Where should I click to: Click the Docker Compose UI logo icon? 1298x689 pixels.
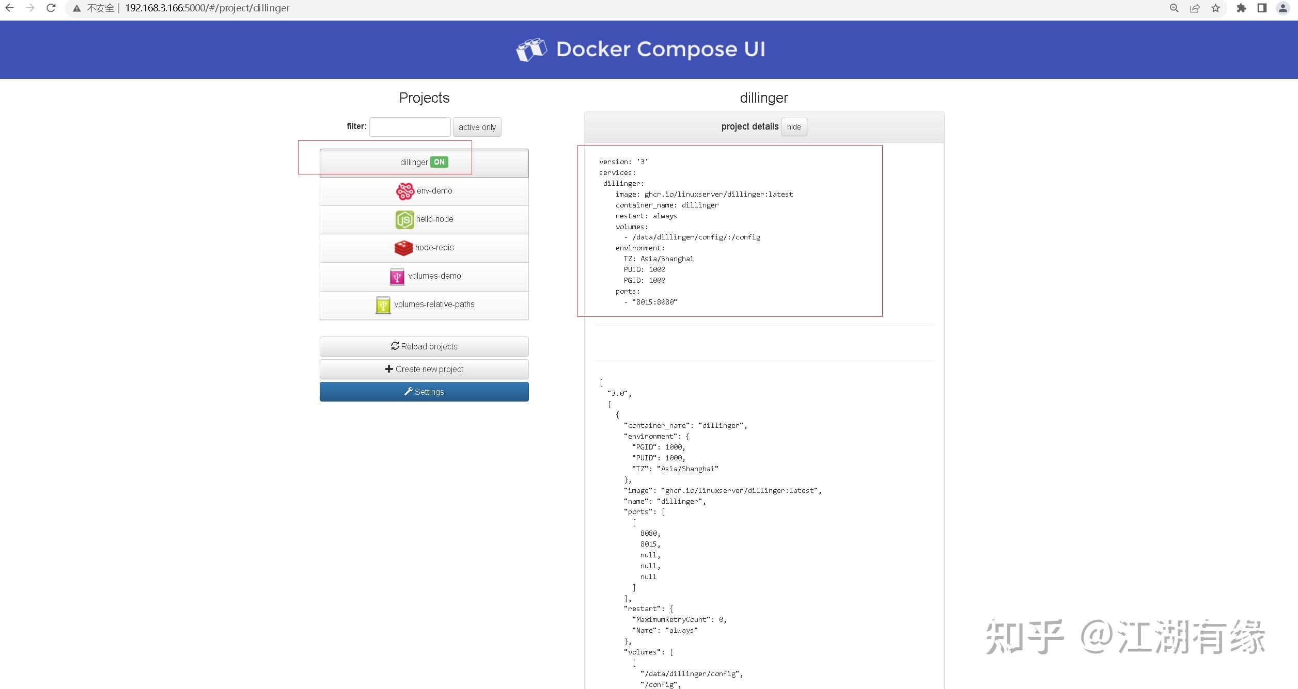point(533,50)
